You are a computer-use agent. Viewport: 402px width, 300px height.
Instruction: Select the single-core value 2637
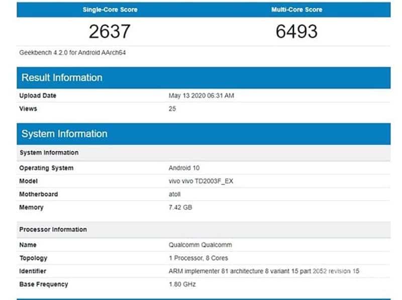110,32
